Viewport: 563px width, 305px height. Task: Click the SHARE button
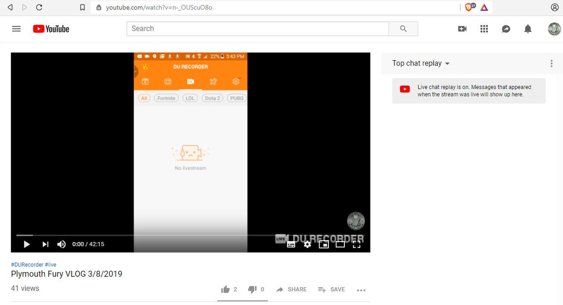pyautogui.click(x=291, y=289)
